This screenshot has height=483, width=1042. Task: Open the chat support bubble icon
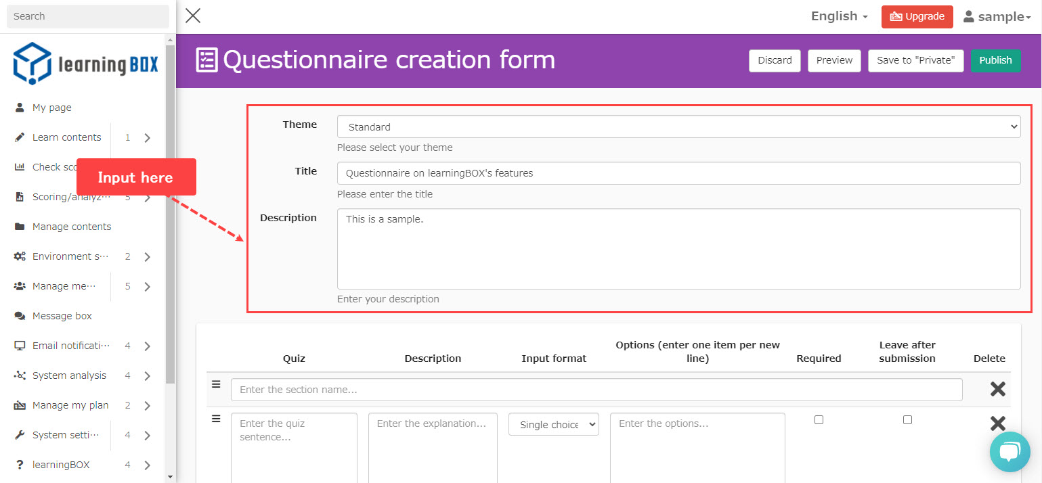coord(1010,451)
